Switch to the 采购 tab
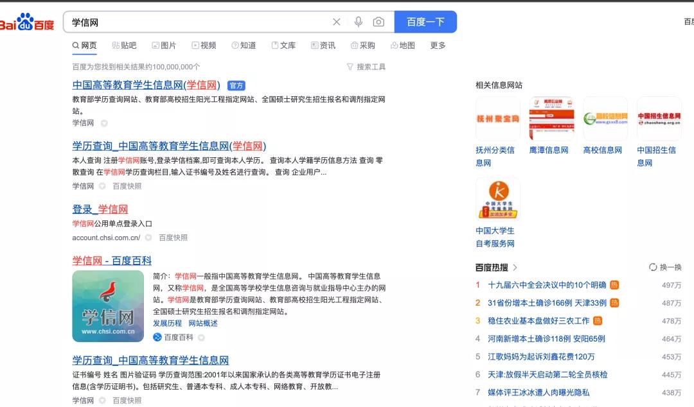The width and height of the screenshot is (694, 407). click(x=363, y=45)
